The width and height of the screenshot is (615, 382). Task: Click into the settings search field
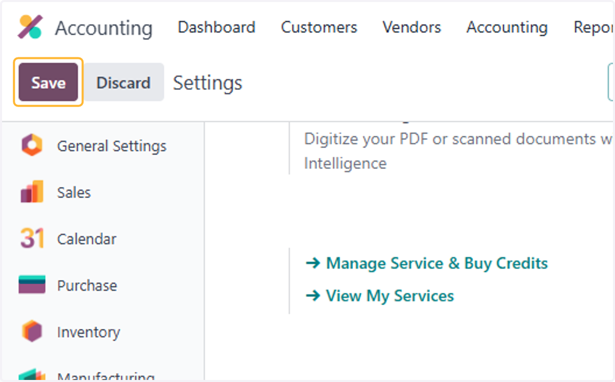[611, 82]
